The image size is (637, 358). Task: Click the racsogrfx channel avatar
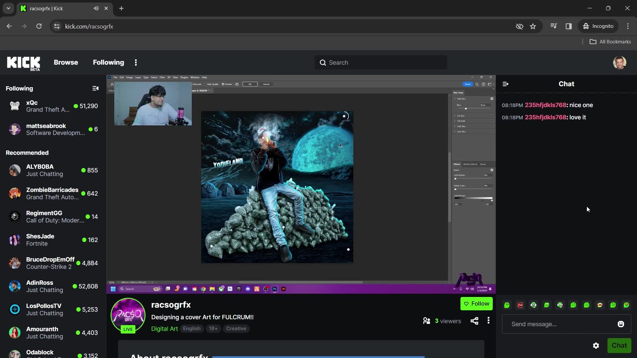128,315
